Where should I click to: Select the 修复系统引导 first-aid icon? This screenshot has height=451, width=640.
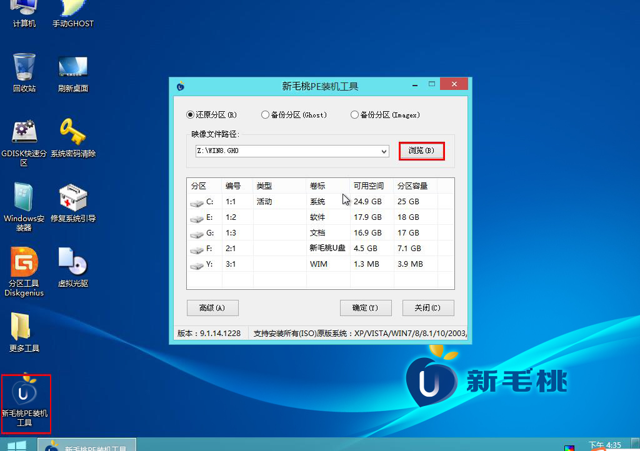pos(73,203)
